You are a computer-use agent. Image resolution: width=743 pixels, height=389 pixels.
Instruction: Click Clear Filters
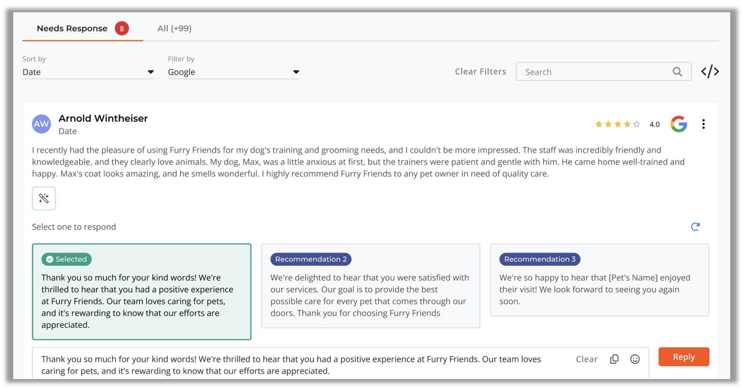[480, 71]
